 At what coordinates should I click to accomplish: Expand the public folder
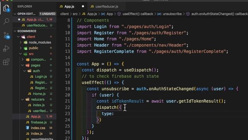[x=21, y=48]
